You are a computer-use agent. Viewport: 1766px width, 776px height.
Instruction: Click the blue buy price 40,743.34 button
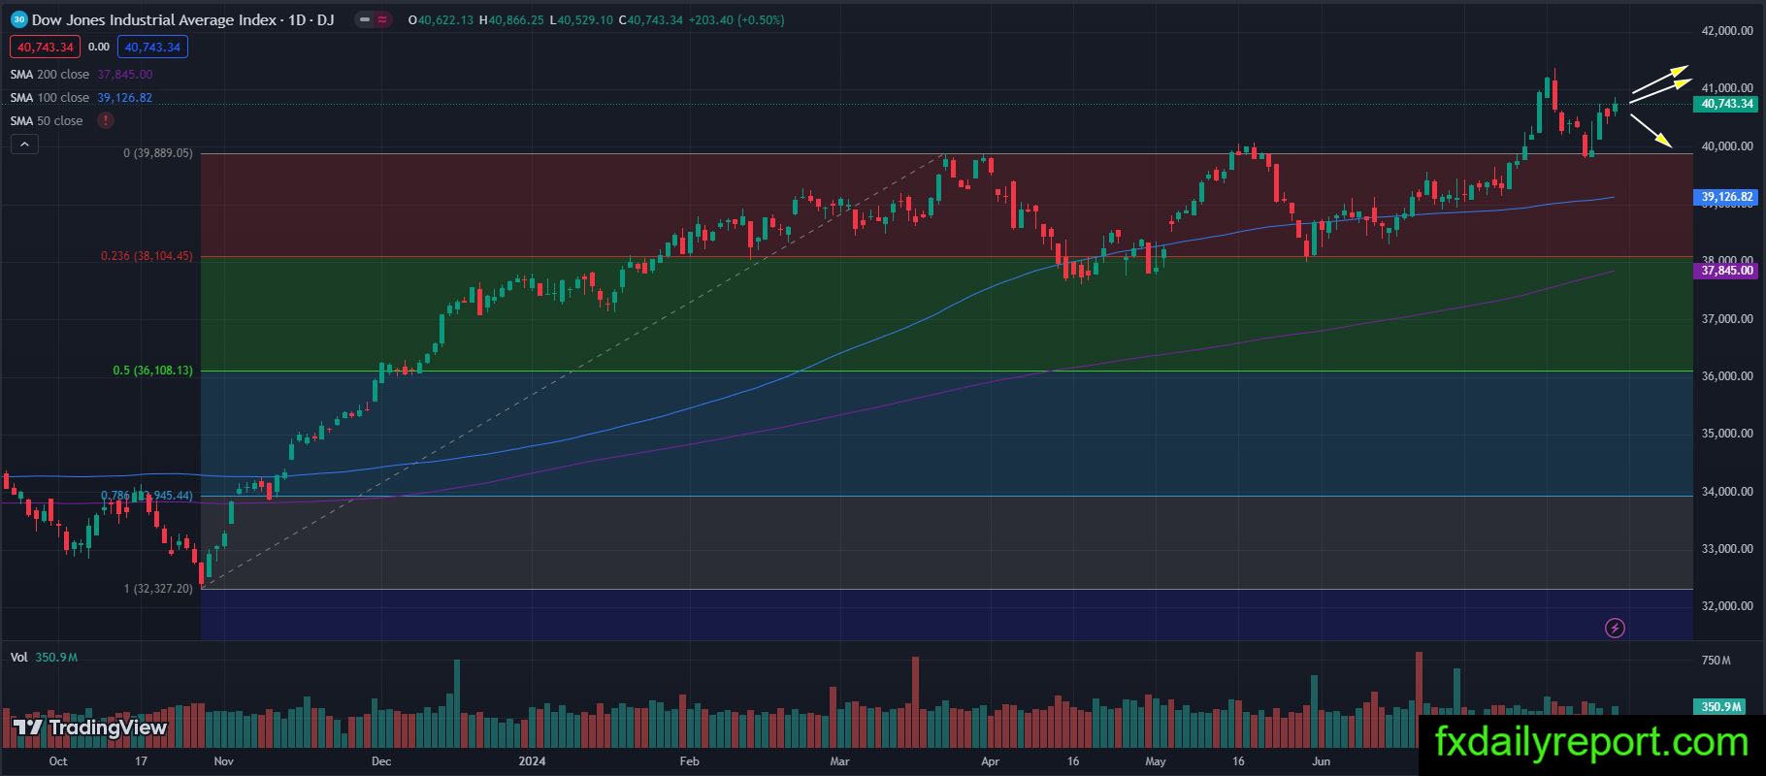[x=152, y=47]
